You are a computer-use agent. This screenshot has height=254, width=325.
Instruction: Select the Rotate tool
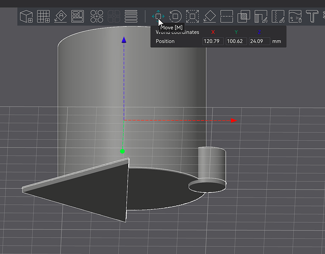(x=175, y=16)
